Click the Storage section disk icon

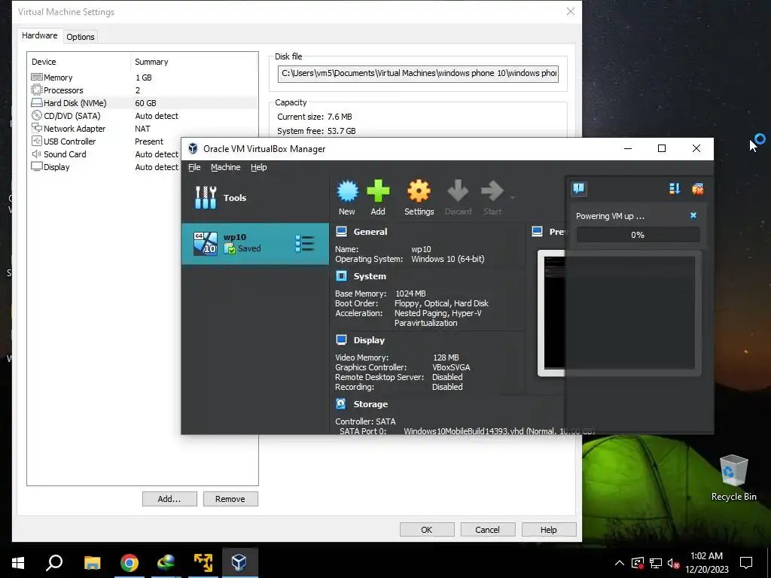click(x=341, y=403)
